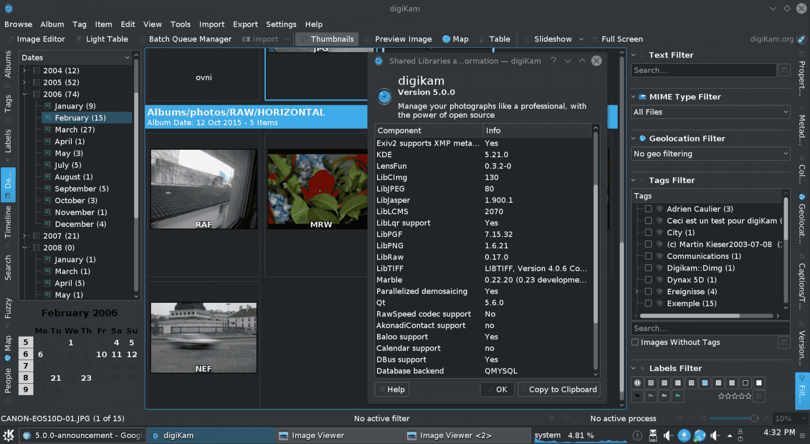Collapse the Tags Filter section
Image resolution: width=810 pixels, height=444 pixels.
point(633,181)
